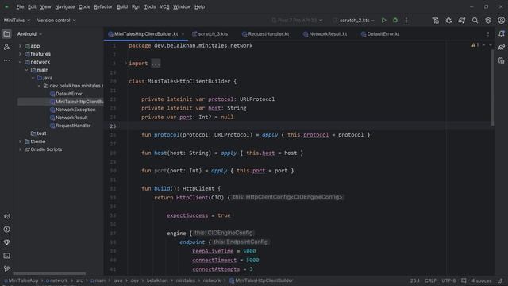Open the Project tool window icon

coord(6,33)
